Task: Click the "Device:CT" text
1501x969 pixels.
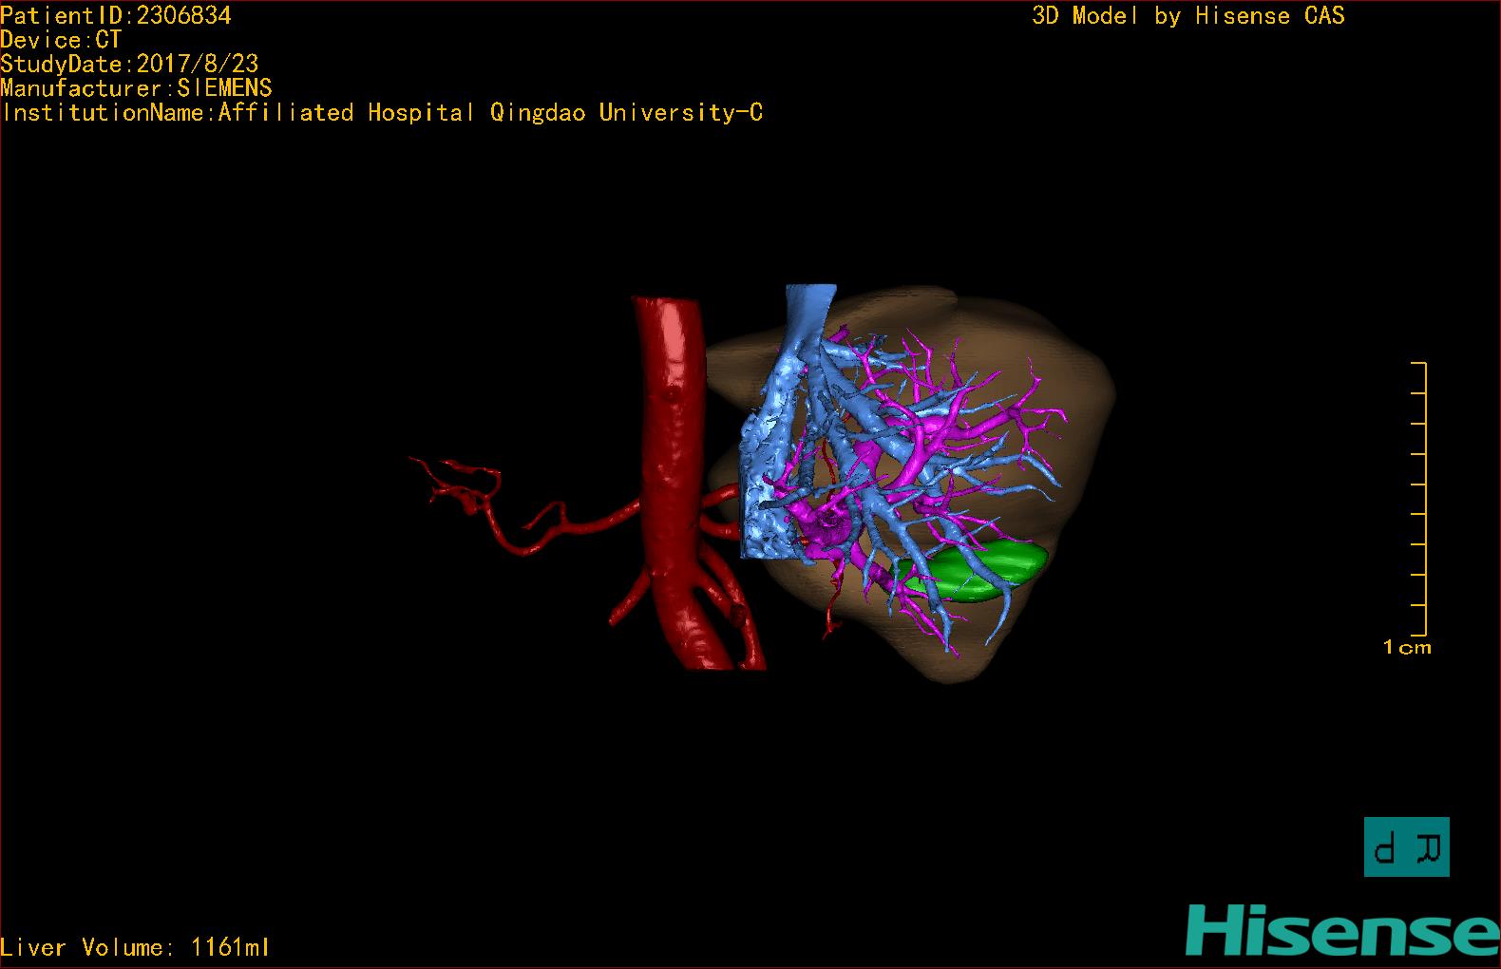Action: 61,40
